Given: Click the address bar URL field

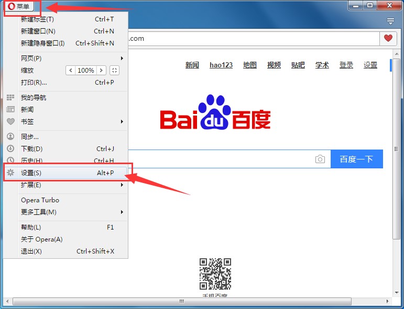Looking at the screenshot, I should click(x=254, y=39).
